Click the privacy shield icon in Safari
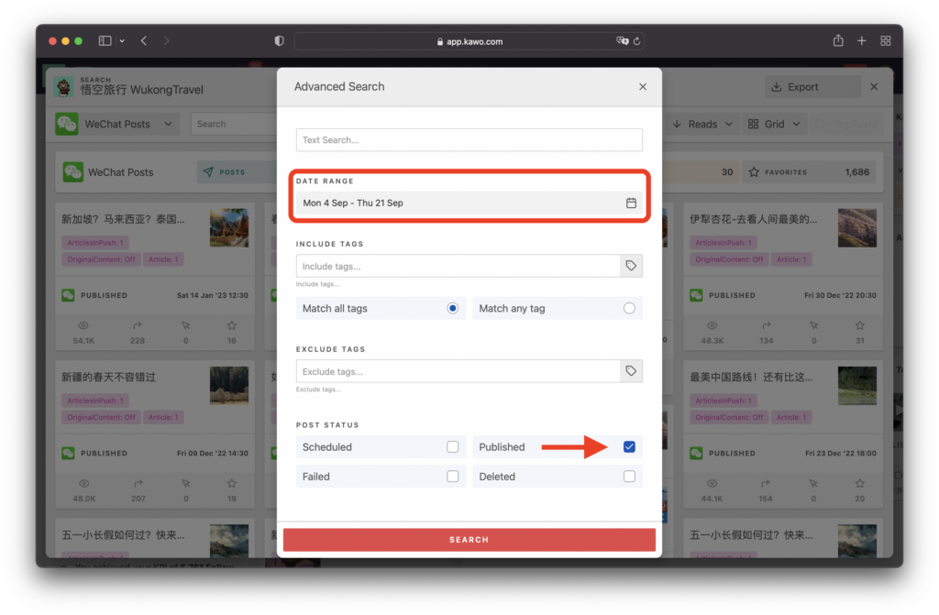The image size is (939, 615). [x=279, y=40]
